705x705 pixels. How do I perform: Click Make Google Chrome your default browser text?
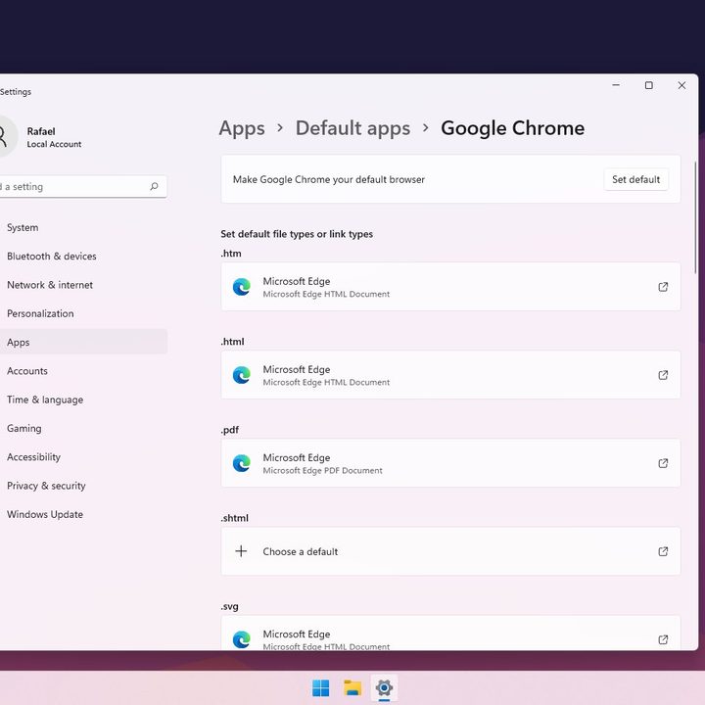(329, 179)
